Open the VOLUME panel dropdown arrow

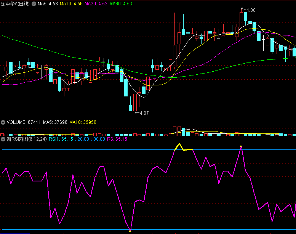(3, 122)
